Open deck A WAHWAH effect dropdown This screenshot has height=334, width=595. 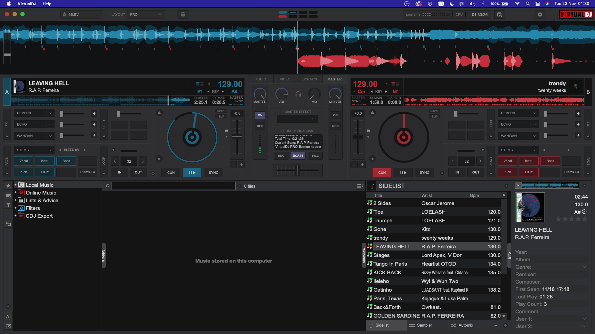[34, 136]
